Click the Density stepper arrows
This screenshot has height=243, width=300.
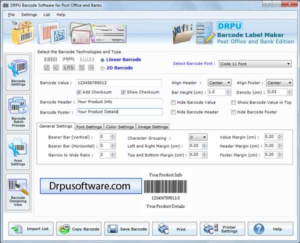pos(289,92)
